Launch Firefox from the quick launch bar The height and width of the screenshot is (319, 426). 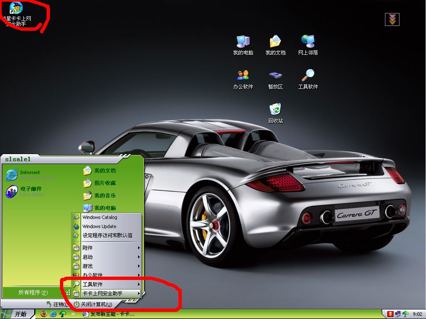pyautogui.click(x=43, y=314)
